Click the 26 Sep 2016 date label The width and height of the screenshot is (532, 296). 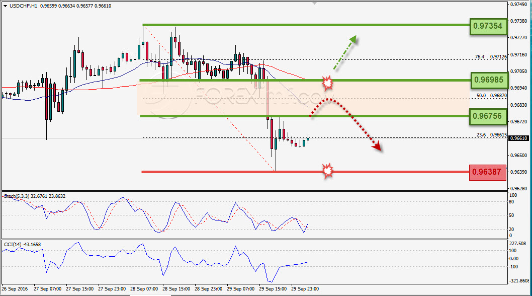click(x=15, y=289)
